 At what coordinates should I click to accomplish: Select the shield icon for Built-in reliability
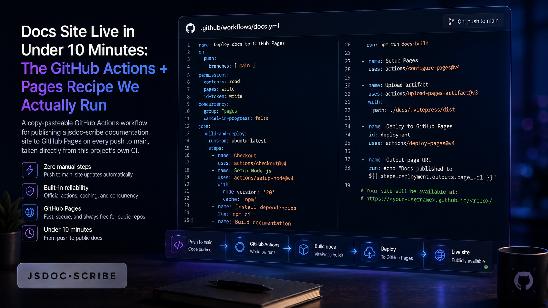30,191
